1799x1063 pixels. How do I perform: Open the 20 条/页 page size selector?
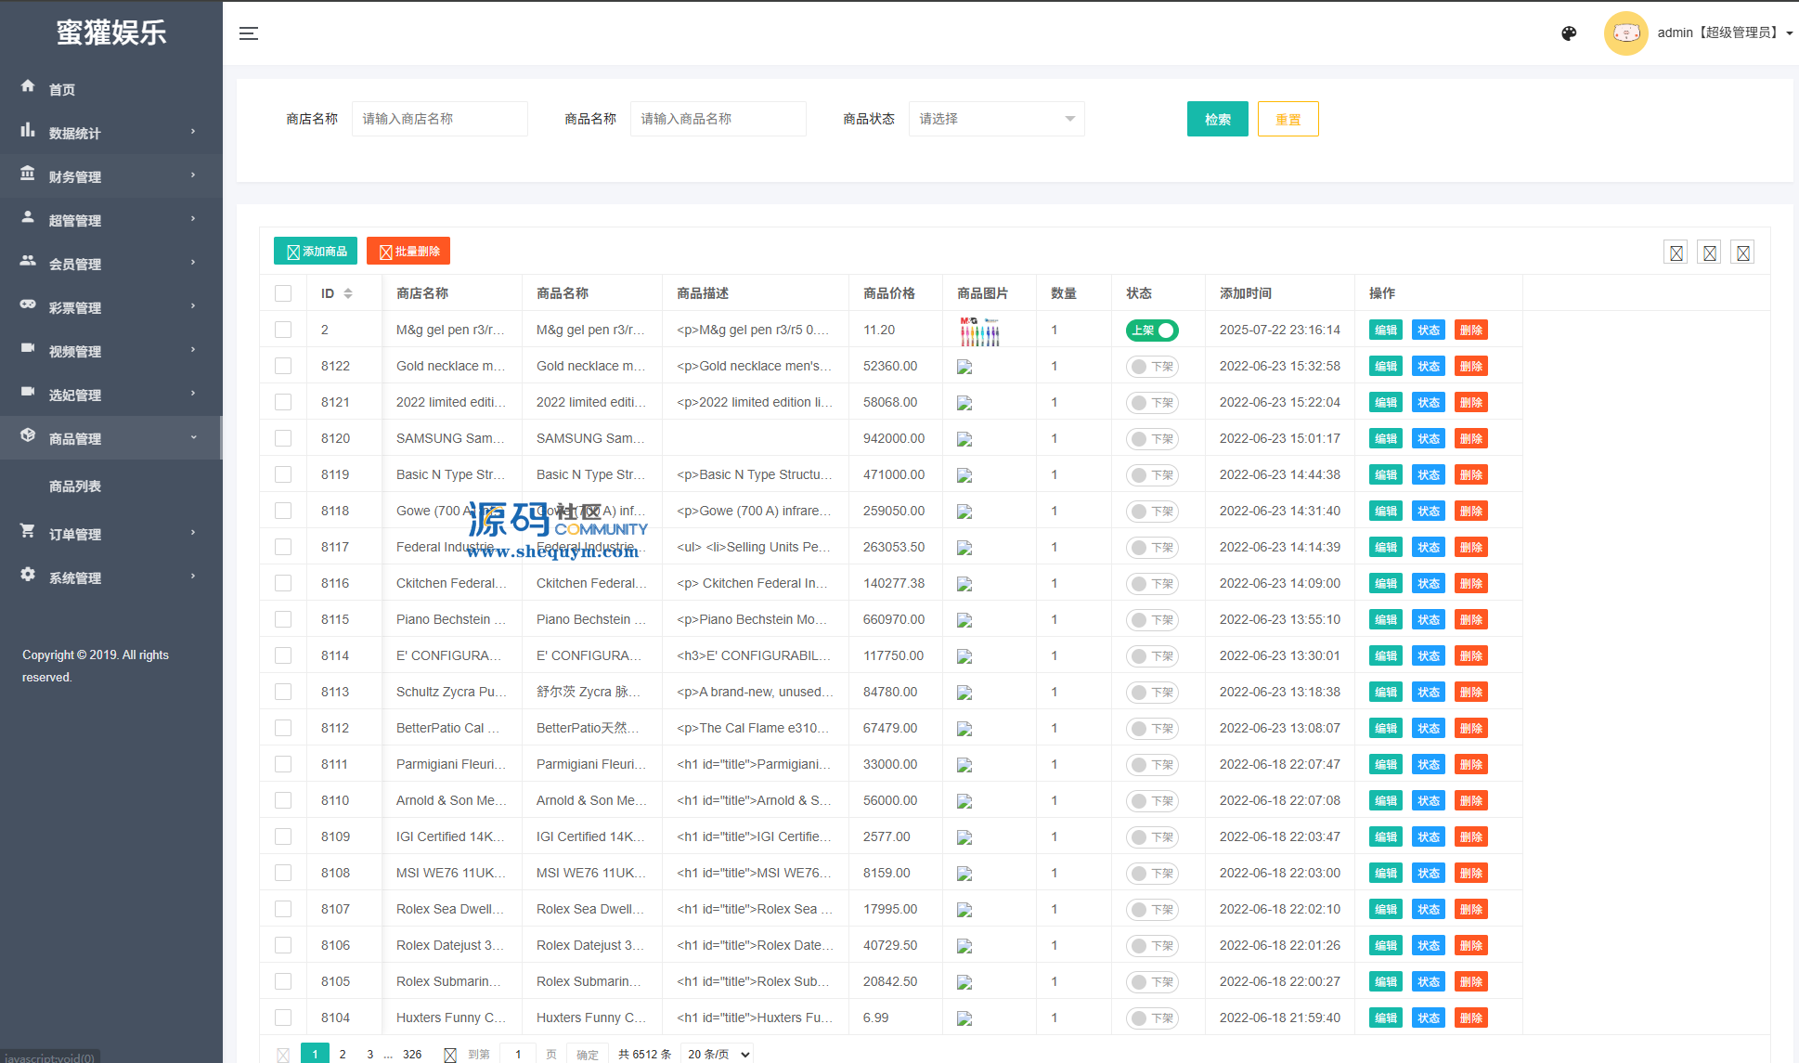coord(717,1054)
